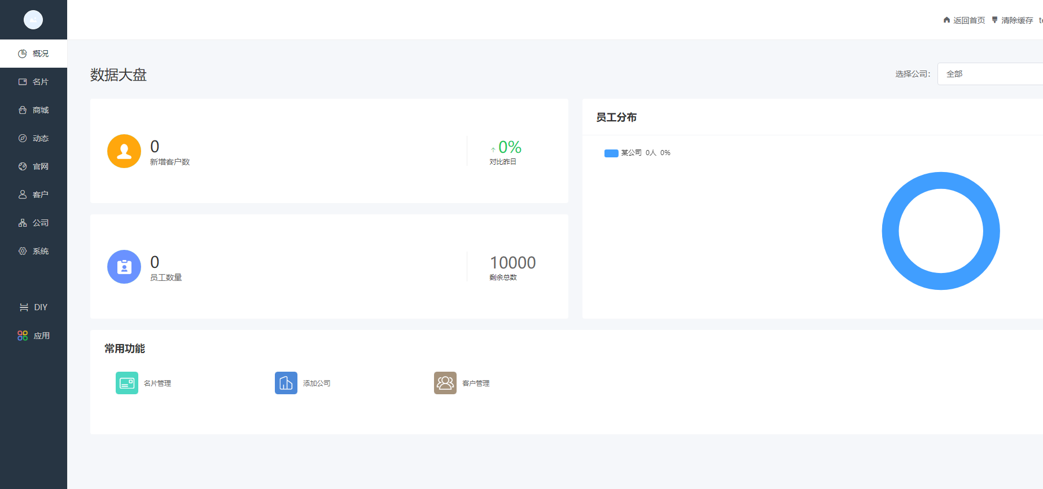This screenshot has height=489, width=1043.
Task: Click the 系统 gear icon
Action: coord(23,251)
